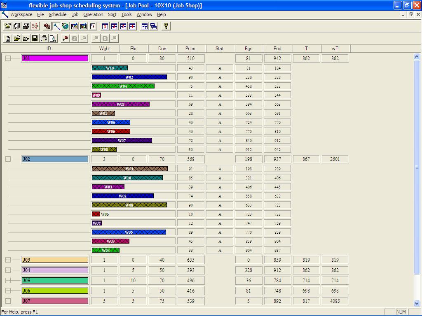This screenshot has width=422, height=316.
Task: Select the magenta J01 job color bar
Action: click(x=55, y=58)
